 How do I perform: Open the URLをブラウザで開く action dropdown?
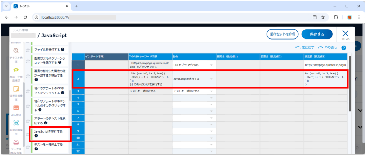pos(211,65)
